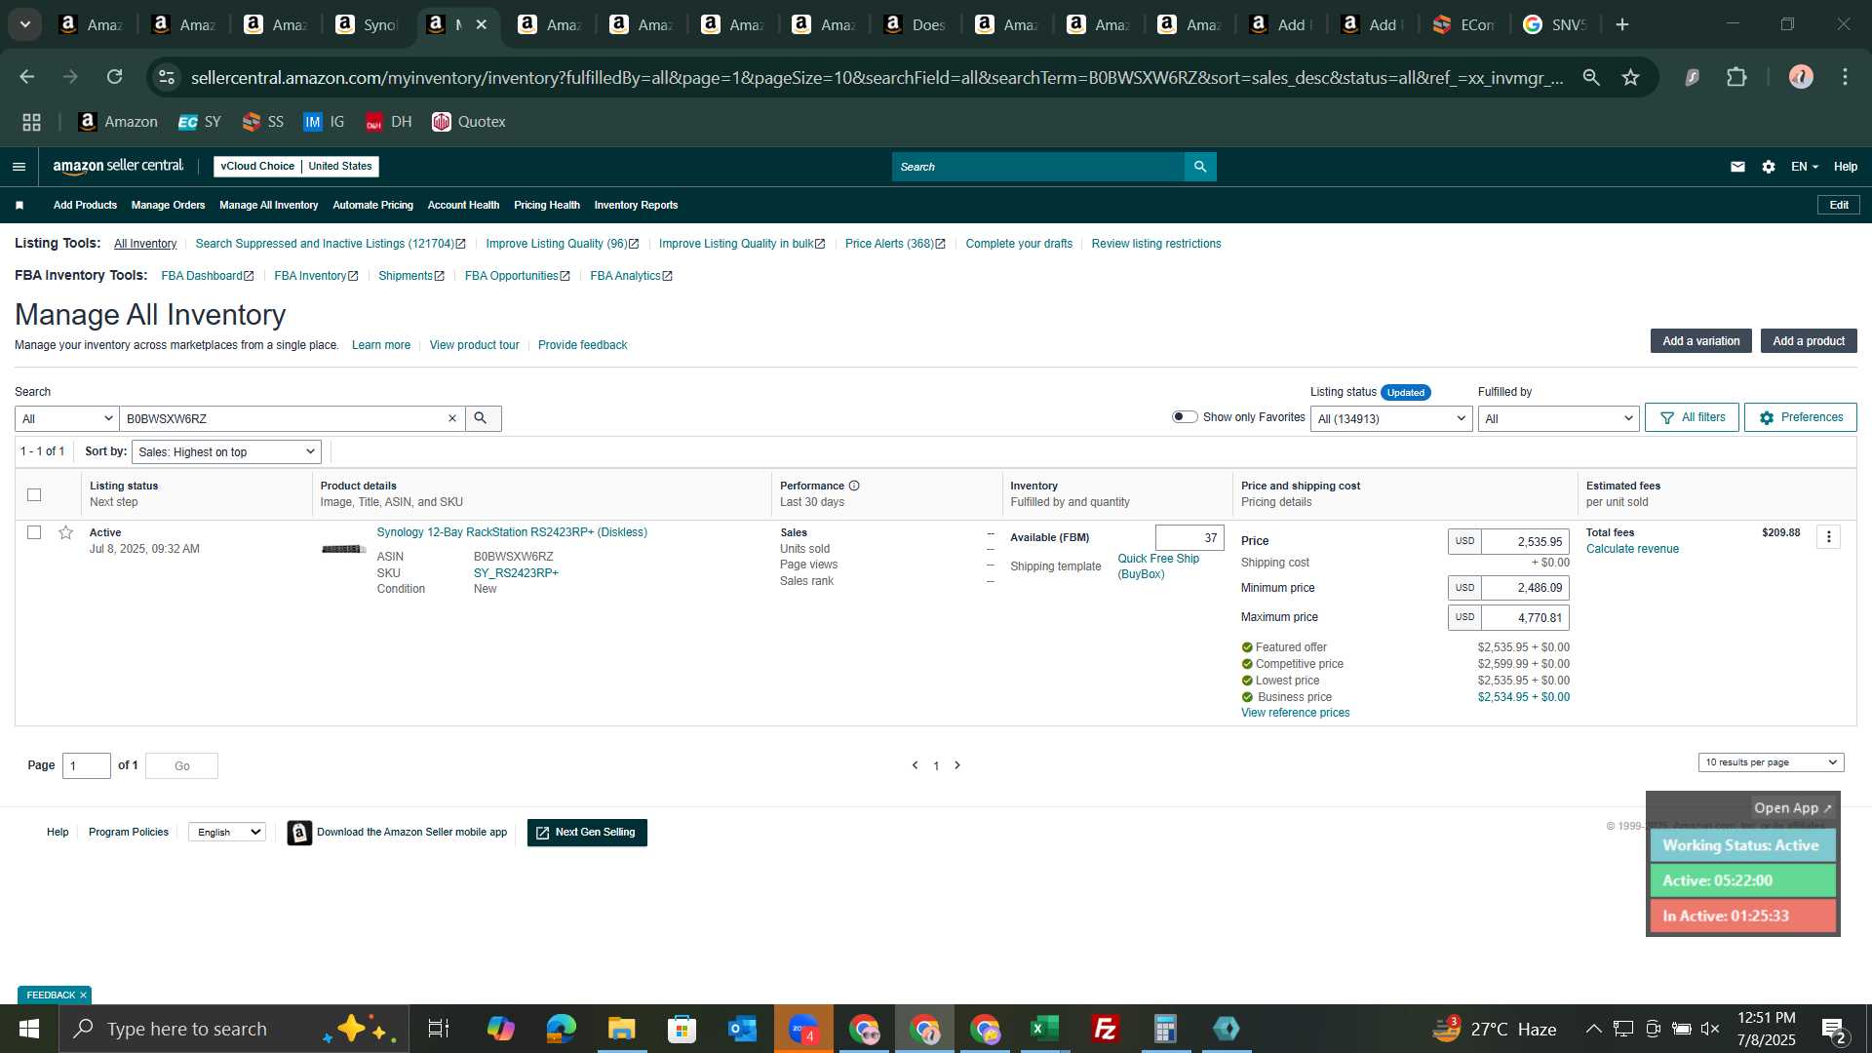Go to next results page arrow
Image resolution: width=1872 pixels, height=1053 pixels.
pos(957,766)
